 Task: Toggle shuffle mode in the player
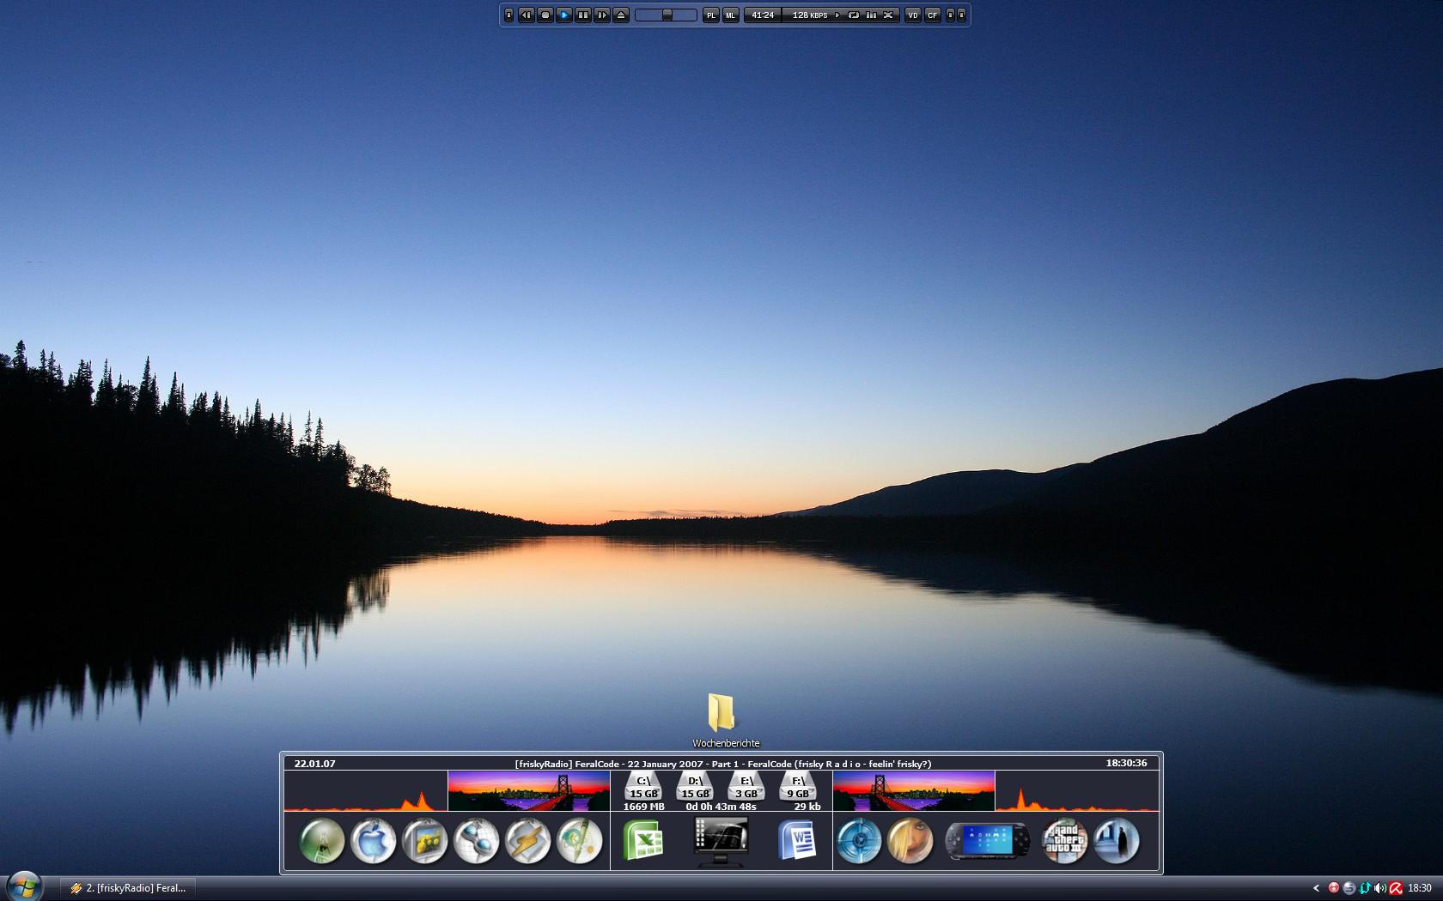coord(888,15)
